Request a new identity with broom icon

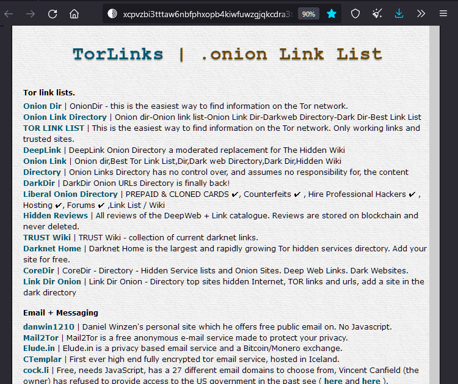(377, 13)
